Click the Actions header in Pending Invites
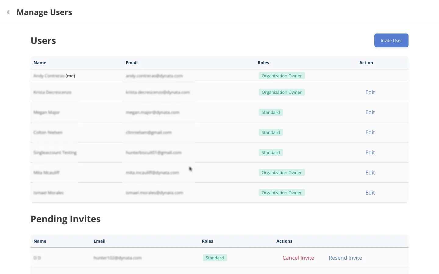This screenshot has height=274, width=439. (284, 241)
